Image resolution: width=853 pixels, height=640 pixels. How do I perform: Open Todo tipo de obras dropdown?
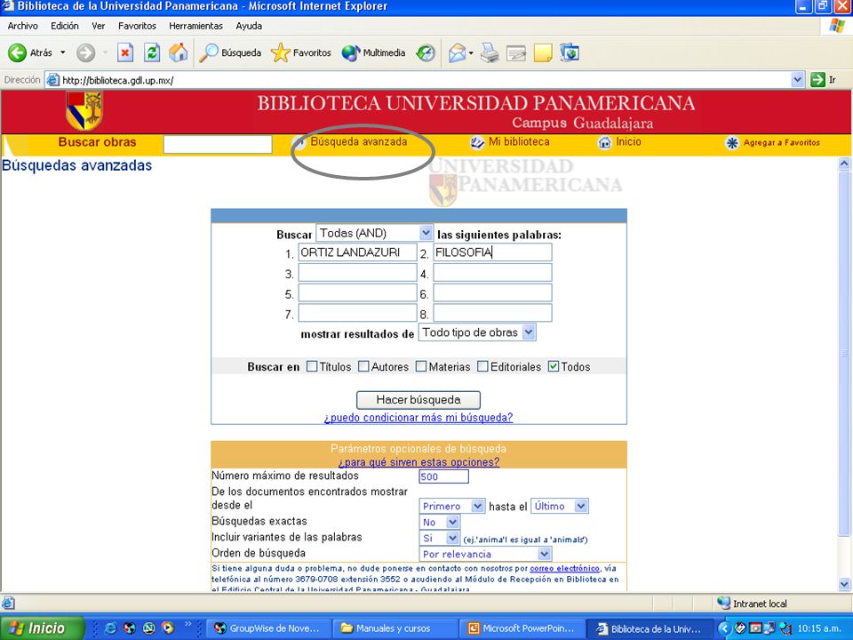[x=477, y=332]
